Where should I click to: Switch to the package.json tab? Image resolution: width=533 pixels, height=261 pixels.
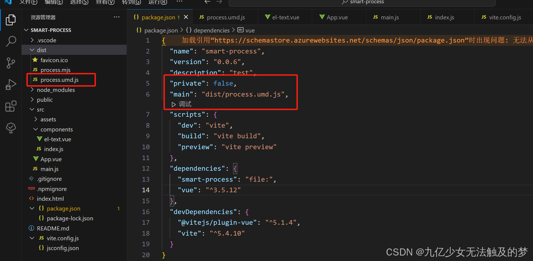160,17
